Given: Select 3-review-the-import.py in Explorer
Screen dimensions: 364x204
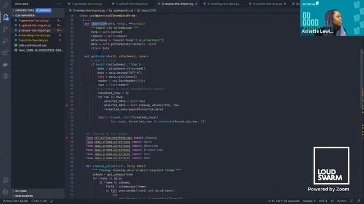Looking at the screenshot, I should tap(38, 31).
